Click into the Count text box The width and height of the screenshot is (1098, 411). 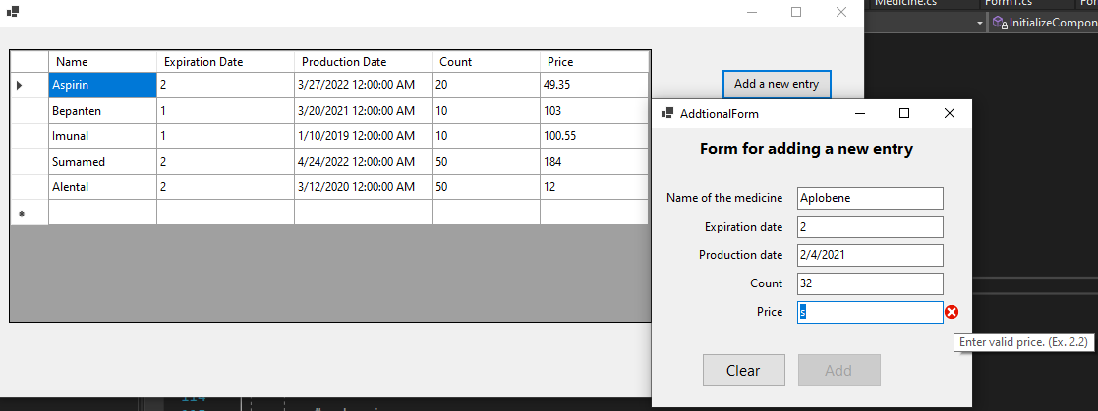click(x=870, y=283)
